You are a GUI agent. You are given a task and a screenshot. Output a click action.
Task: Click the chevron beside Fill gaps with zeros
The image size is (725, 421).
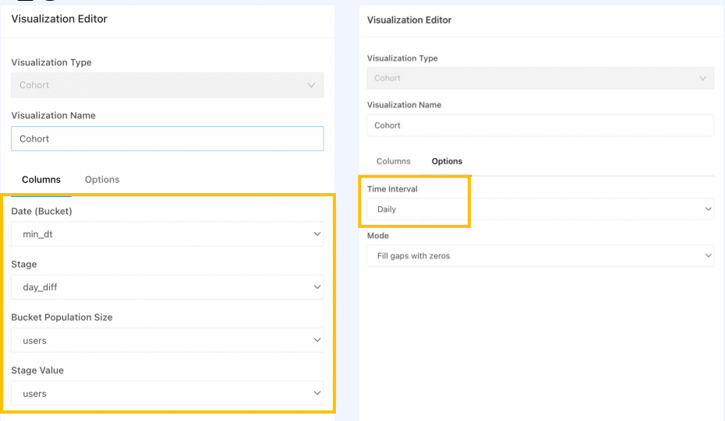click(x=708, y=256)
